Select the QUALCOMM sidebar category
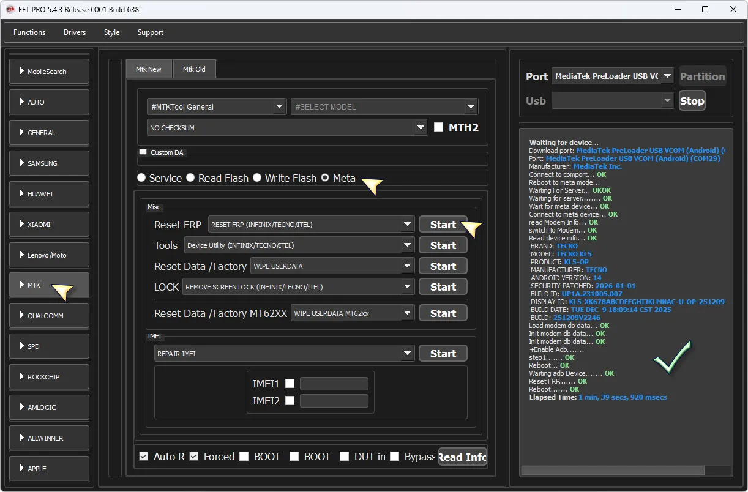The width and height of the screenshot is (748, 492). click(x=49, y=316)
